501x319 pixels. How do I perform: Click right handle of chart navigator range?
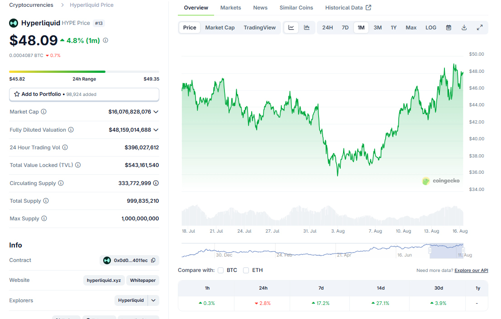point(463,250)
